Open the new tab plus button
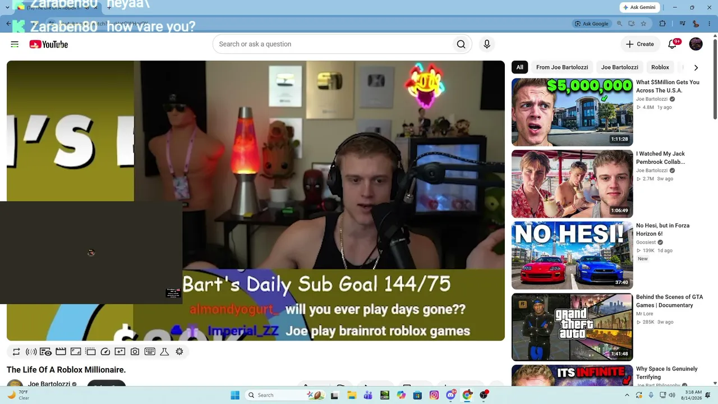718x404 pixels. coord(109,8)
